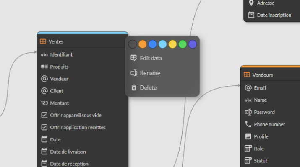Pick the green color swatch
This screenshot has width=300, height=167.
click(x=183, y=44)
